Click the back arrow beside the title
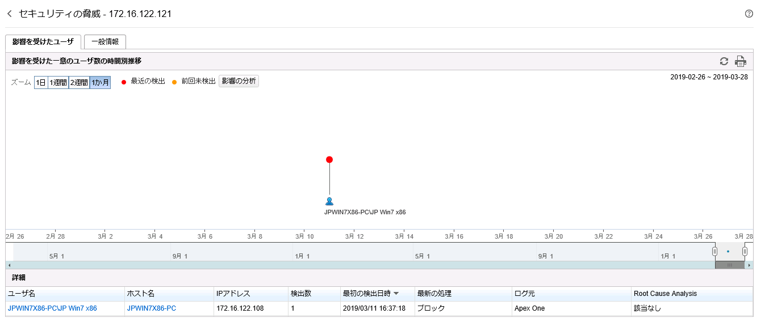This screenshot has width=765, height=322. click(x=9, y=14)
